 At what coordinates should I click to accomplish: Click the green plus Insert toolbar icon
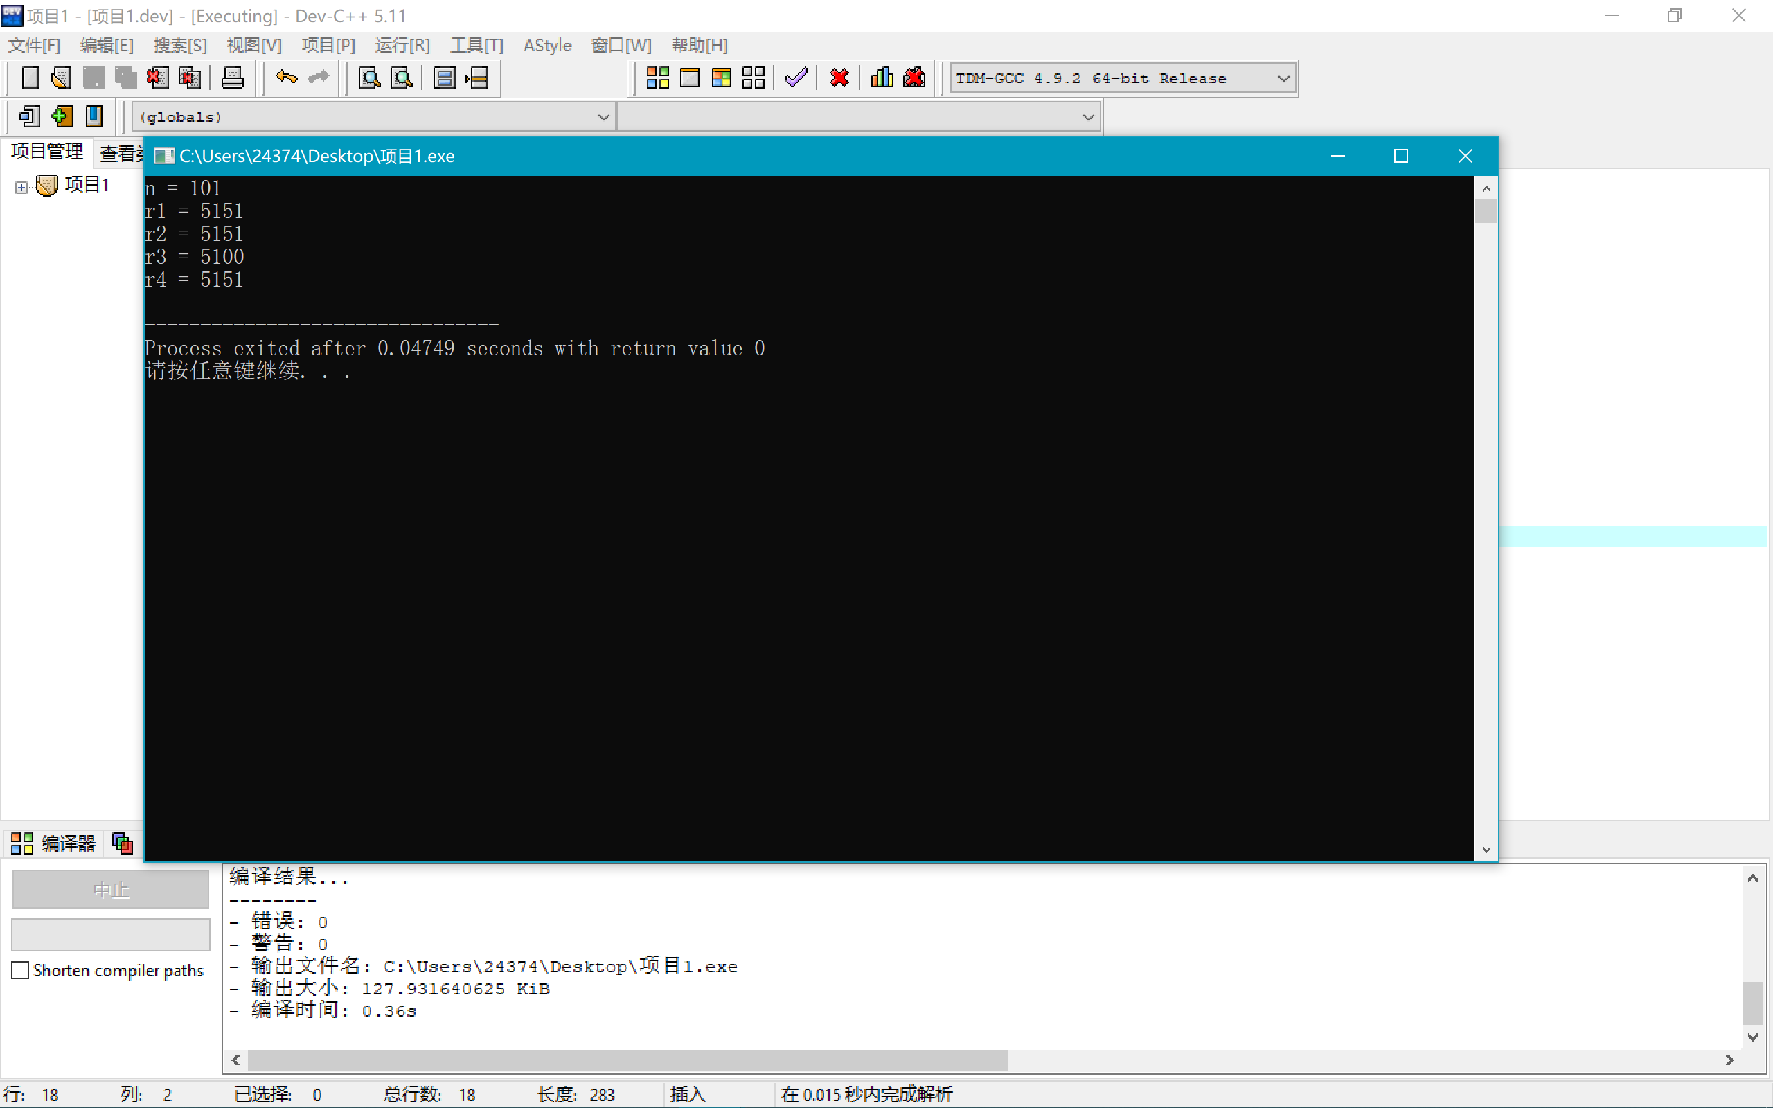[62, 116]
